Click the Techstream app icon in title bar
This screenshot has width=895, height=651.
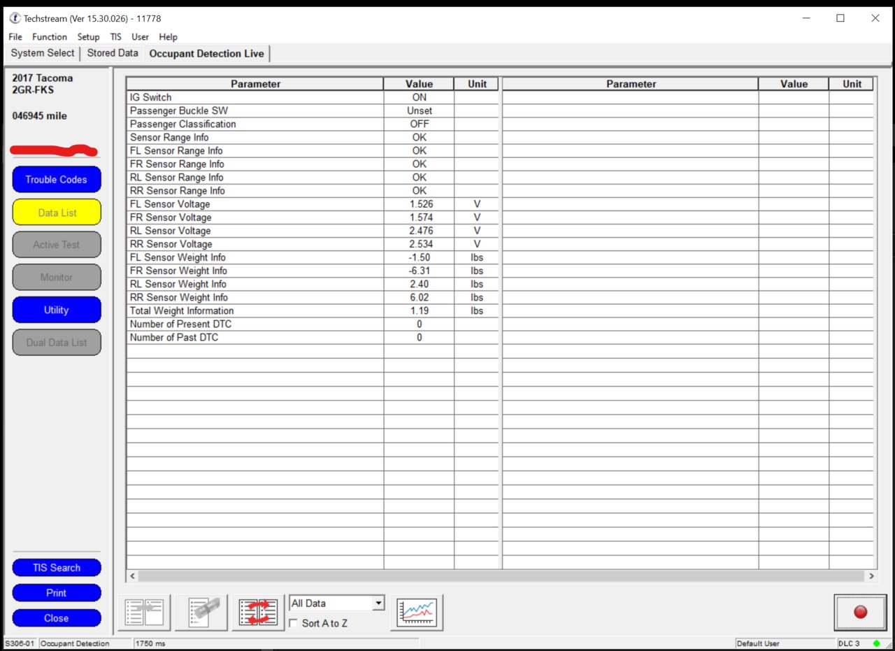[15, 18]
